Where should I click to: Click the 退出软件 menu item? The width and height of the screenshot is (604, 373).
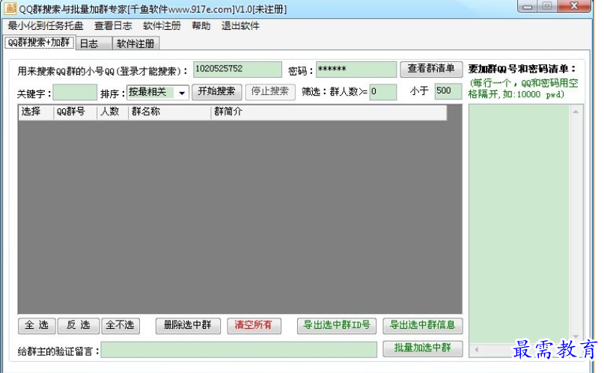click(x=240, y=25)
